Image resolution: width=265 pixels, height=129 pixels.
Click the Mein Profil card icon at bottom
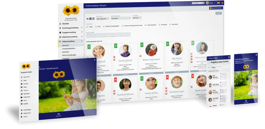(x=58, y=114)
